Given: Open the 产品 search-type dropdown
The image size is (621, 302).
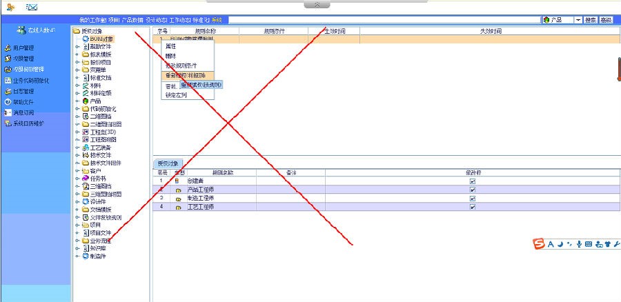Looking at the screenshot, I should coord(578,20).
